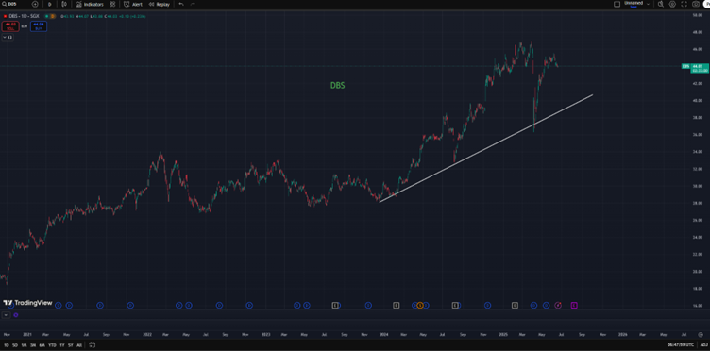This screenshot has width=710, height=351.
Task: Click the orange event marker on timeline
Action: [x=420, y=306]
